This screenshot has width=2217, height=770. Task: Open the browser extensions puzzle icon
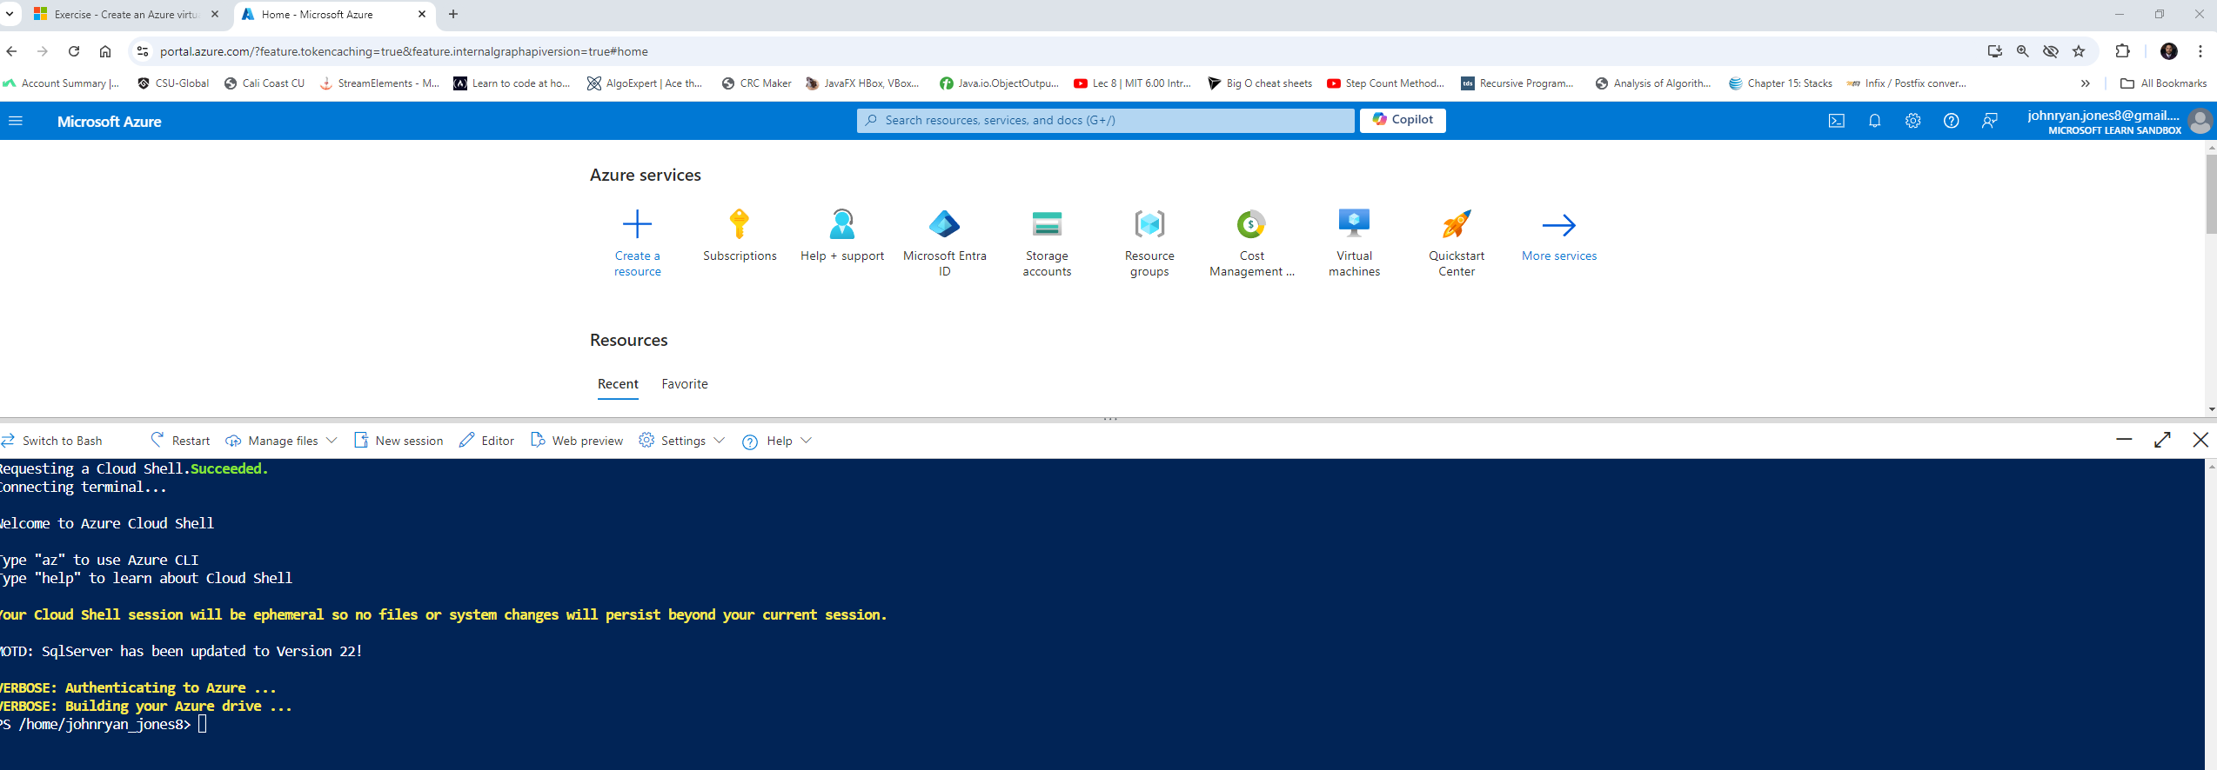(2122, 51)
